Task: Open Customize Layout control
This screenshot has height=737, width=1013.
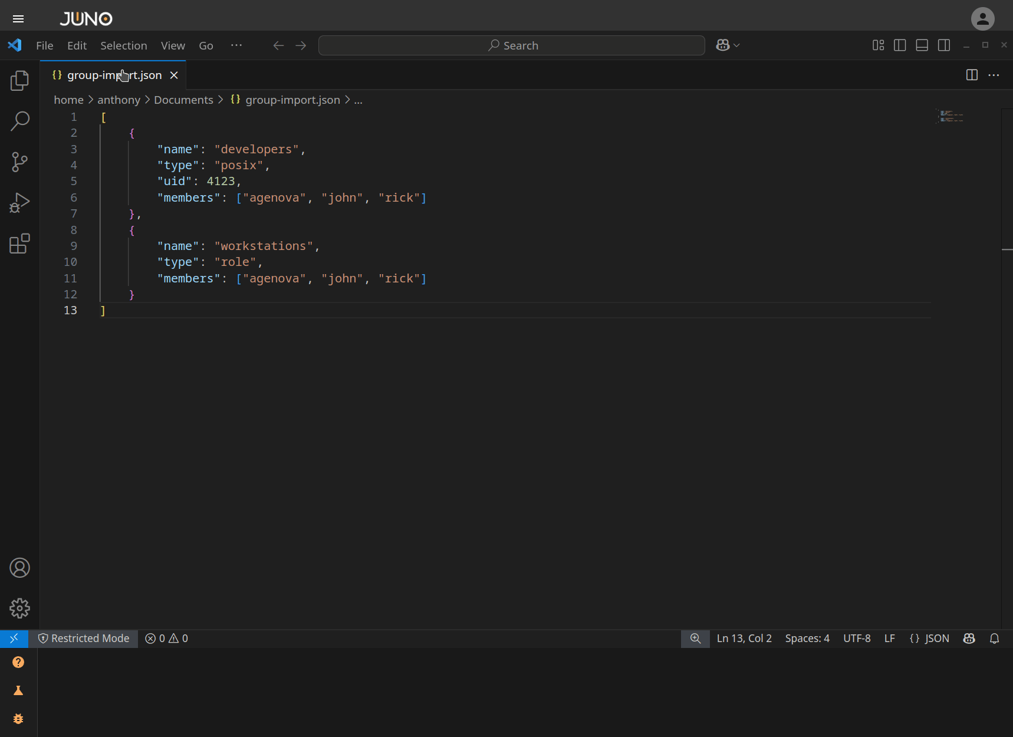Action: (x=878, y=45)
